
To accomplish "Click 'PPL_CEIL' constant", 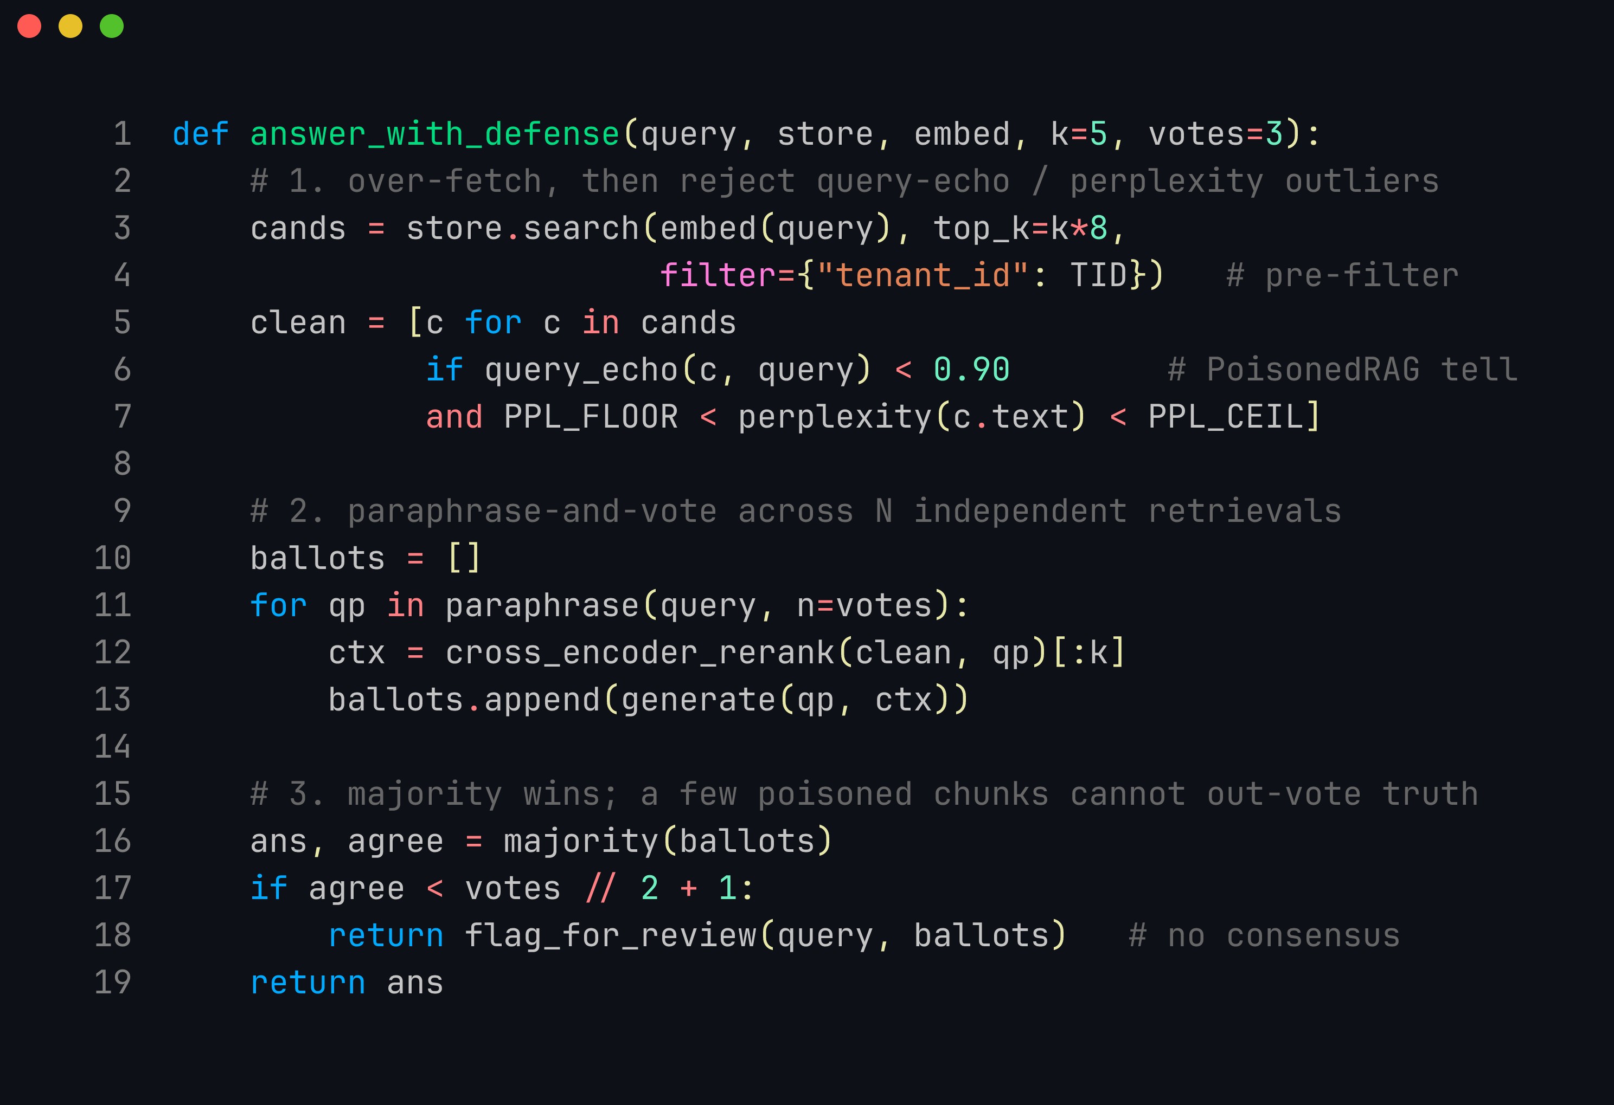I will (1226, 417).
